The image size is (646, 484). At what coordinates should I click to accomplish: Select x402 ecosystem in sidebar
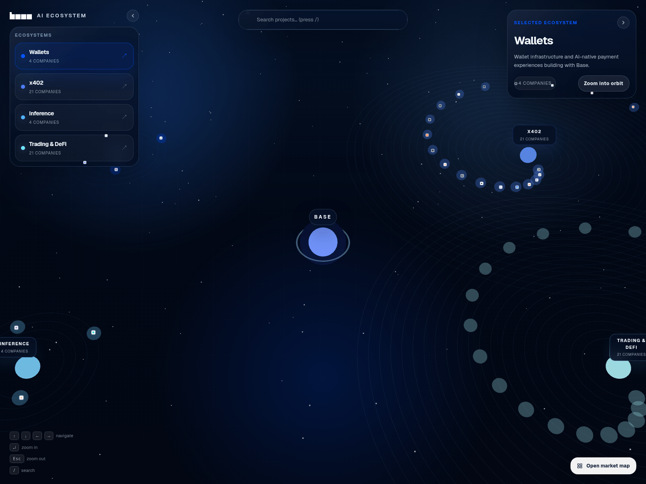tap(74, 87)
